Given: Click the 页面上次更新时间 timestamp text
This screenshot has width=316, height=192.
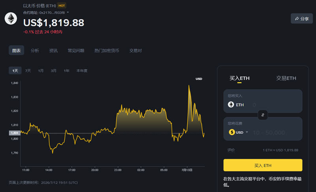Looking at the screenshot, I should tap(43, 183).
